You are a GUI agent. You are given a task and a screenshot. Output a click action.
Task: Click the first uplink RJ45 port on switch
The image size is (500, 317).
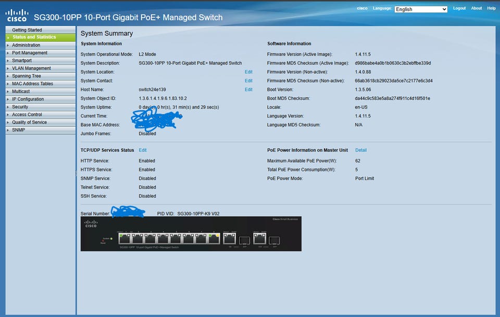[229, 239]
